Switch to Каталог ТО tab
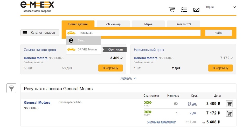This screenshot has height=127, width=249. [x=184, y=24]
